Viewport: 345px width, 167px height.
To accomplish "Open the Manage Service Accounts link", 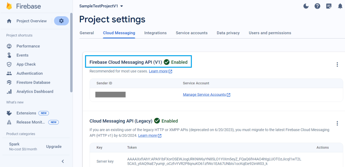I will tap(204, 95).
